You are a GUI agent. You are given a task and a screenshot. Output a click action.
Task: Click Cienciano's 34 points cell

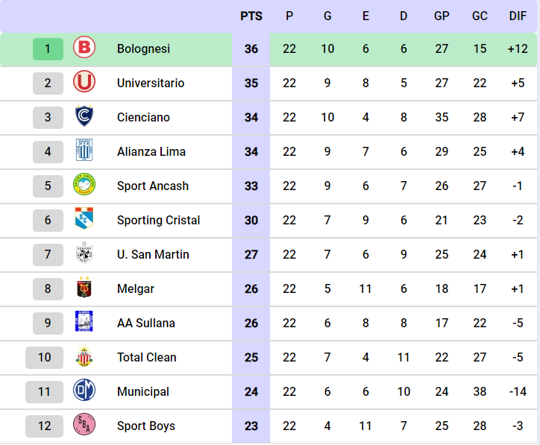[x=251, y=117]
